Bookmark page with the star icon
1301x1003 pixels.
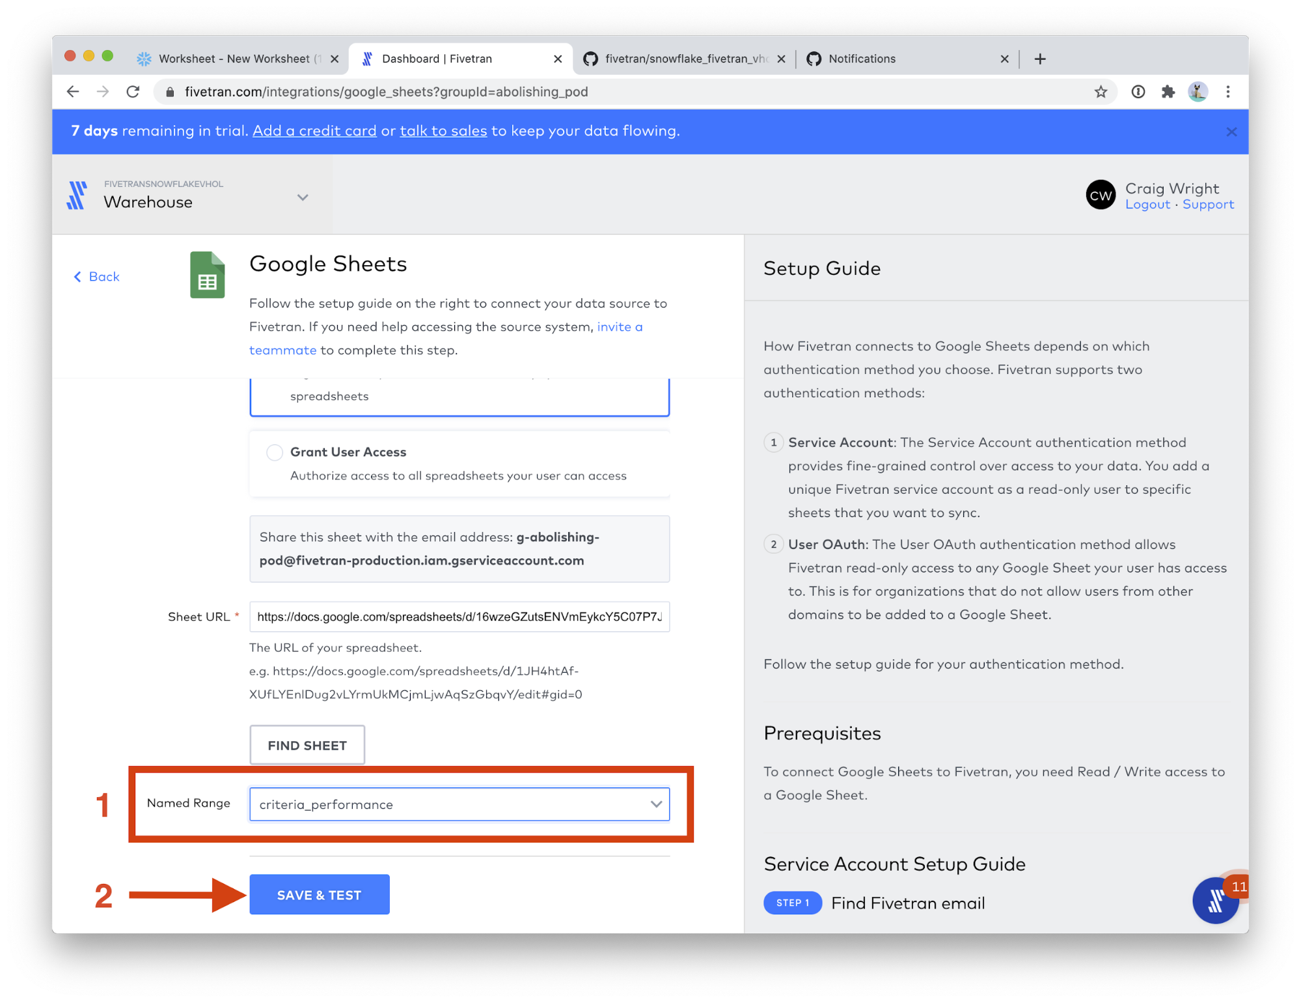[1101, 92]
